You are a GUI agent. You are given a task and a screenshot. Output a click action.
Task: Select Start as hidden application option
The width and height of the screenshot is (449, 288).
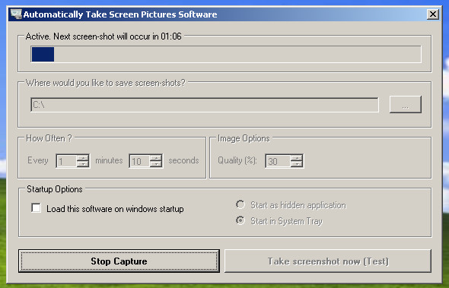[240, 204]
